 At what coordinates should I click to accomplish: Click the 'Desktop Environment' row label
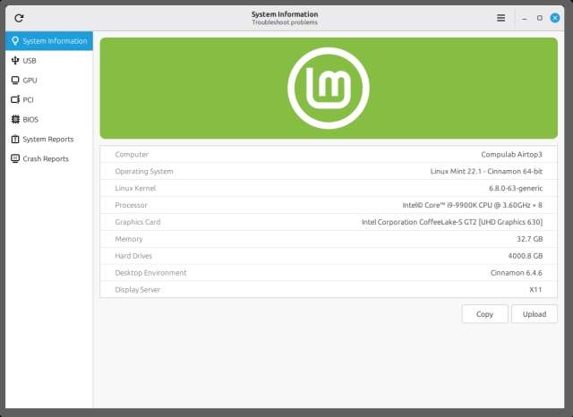150,273
